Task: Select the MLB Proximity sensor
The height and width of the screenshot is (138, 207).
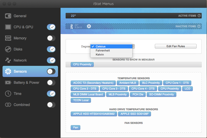Action: coord(118,94)
